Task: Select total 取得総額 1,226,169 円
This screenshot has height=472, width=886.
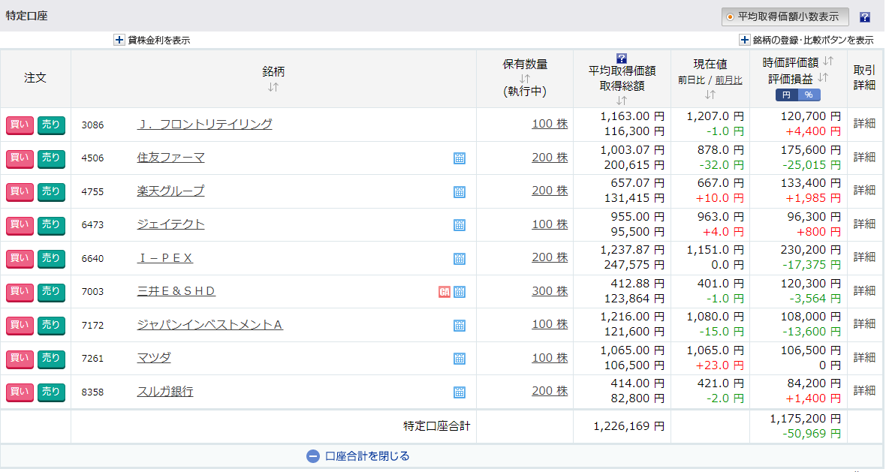Action: click(629, 426)
